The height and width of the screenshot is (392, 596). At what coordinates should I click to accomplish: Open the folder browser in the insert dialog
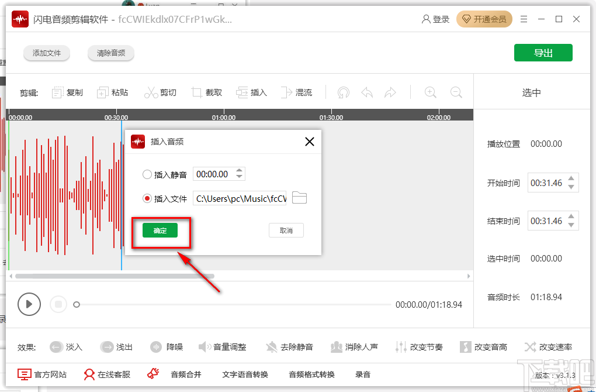click(x=299, y=198)
